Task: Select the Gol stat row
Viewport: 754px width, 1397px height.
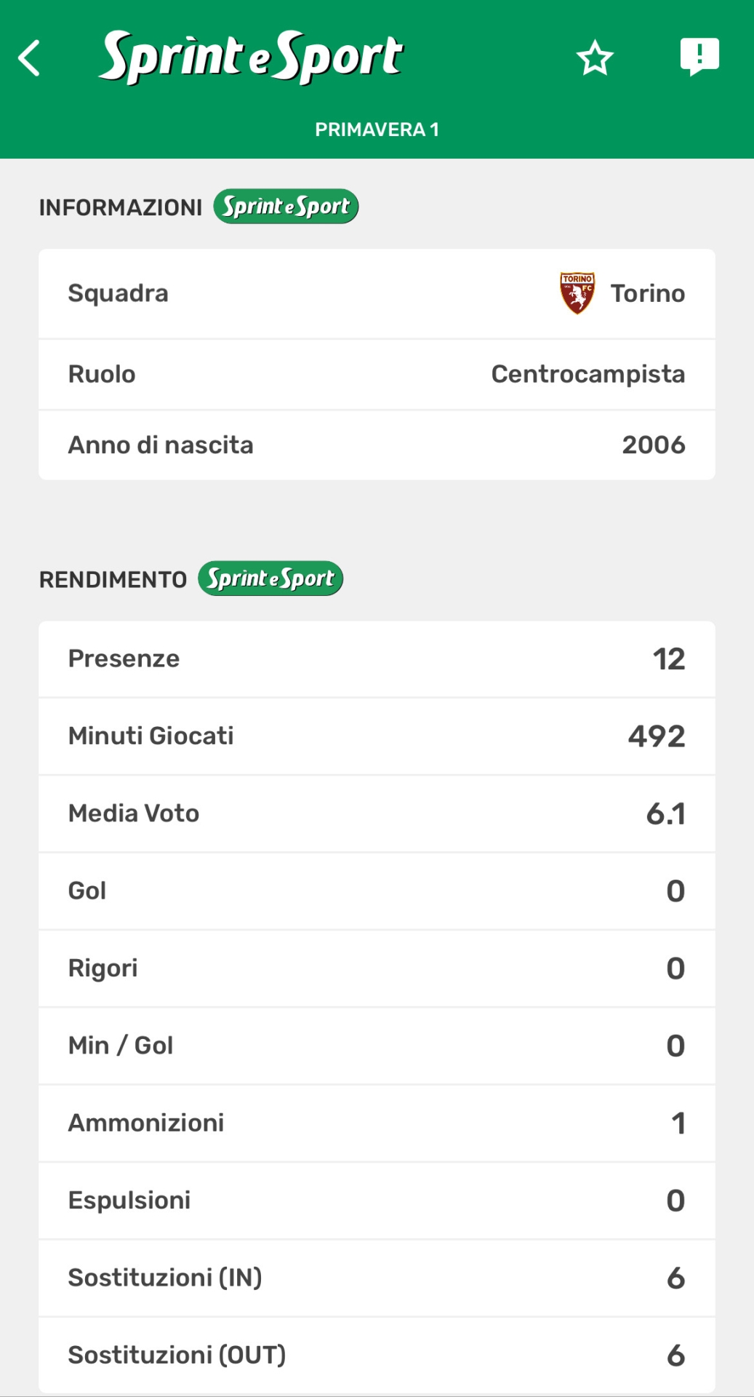Action: (377, 891)
